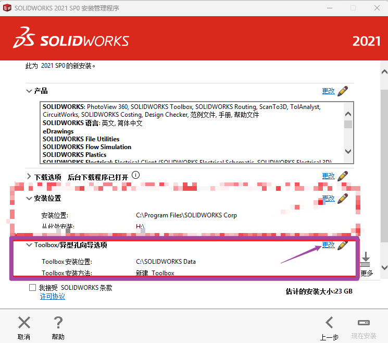388x343 pixels.
Task: Click 更改 link for 下载选项
Action: pyautogui.click(x=328, y=176)
